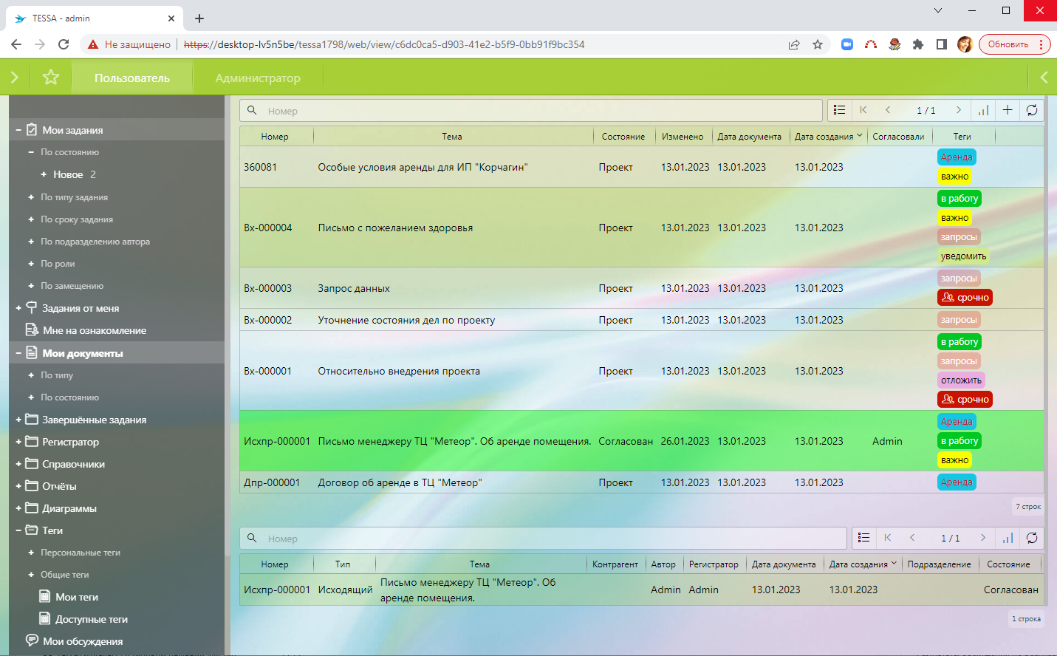
Task: Refresh the upper documents table
Action: [1032, 110]
